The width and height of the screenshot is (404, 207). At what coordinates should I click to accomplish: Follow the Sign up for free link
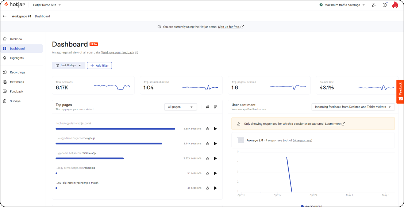(x=229, y=27)
